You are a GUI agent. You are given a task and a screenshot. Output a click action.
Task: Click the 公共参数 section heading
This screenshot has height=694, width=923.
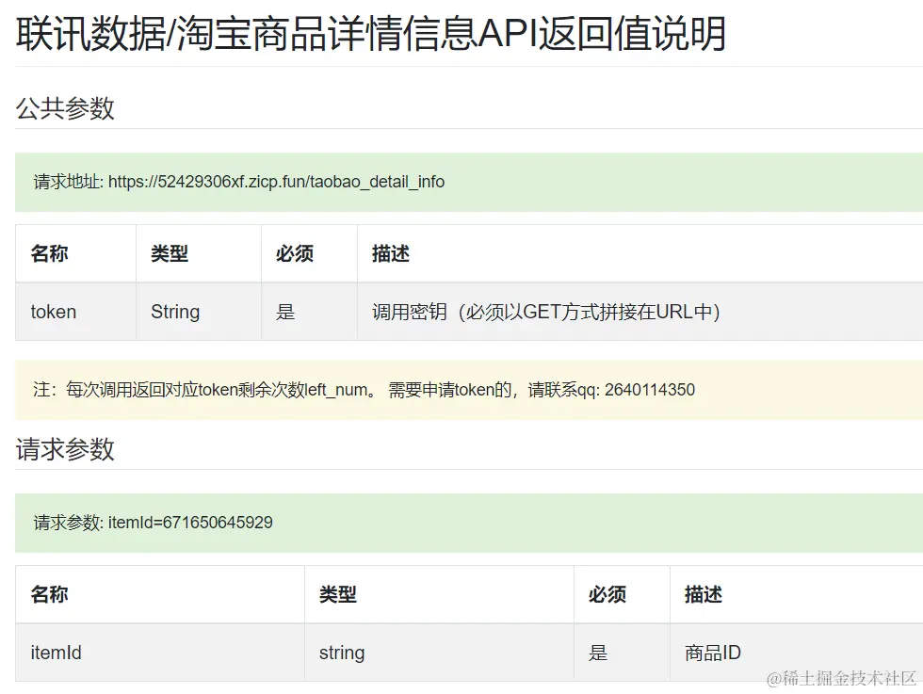pyautogui.click(x=65, y=108)
